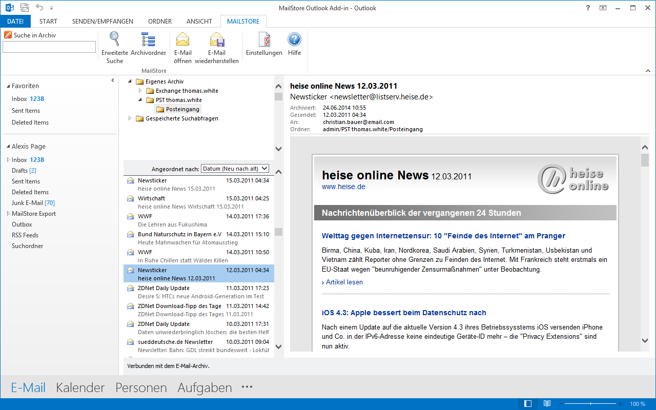Open the Archivordner tree button
Screen dimensions: 656x410
click(148, 44)
